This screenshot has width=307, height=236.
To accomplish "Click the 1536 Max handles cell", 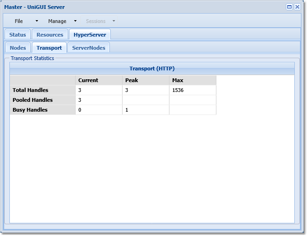I will (192, 90).
